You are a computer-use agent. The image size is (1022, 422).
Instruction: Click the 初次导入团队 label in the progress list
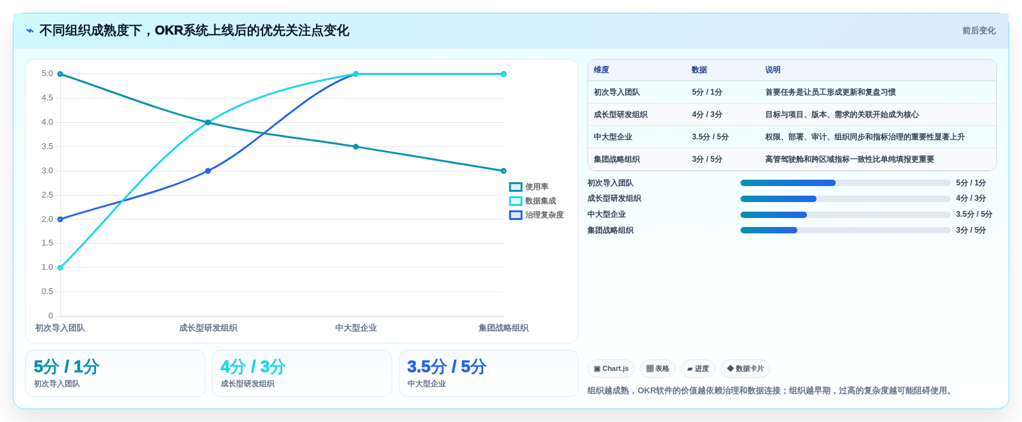[x=611, y=184]
